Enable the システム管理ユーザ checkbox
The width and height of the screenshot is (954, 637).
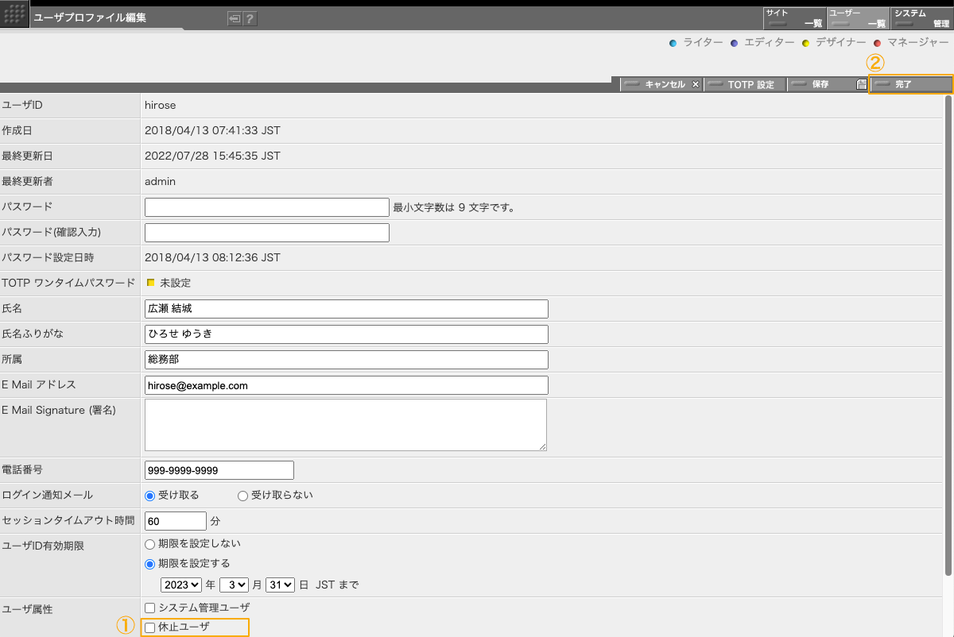(x=150, y=608)
